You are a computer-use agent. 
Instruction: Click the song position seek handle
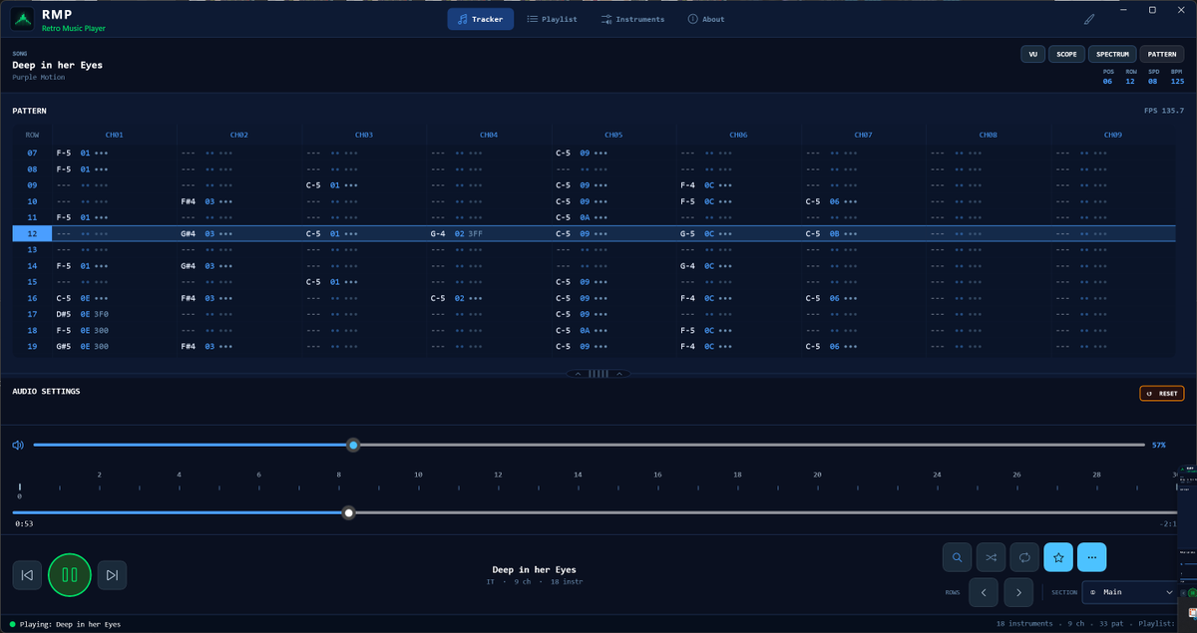point(348,512)
